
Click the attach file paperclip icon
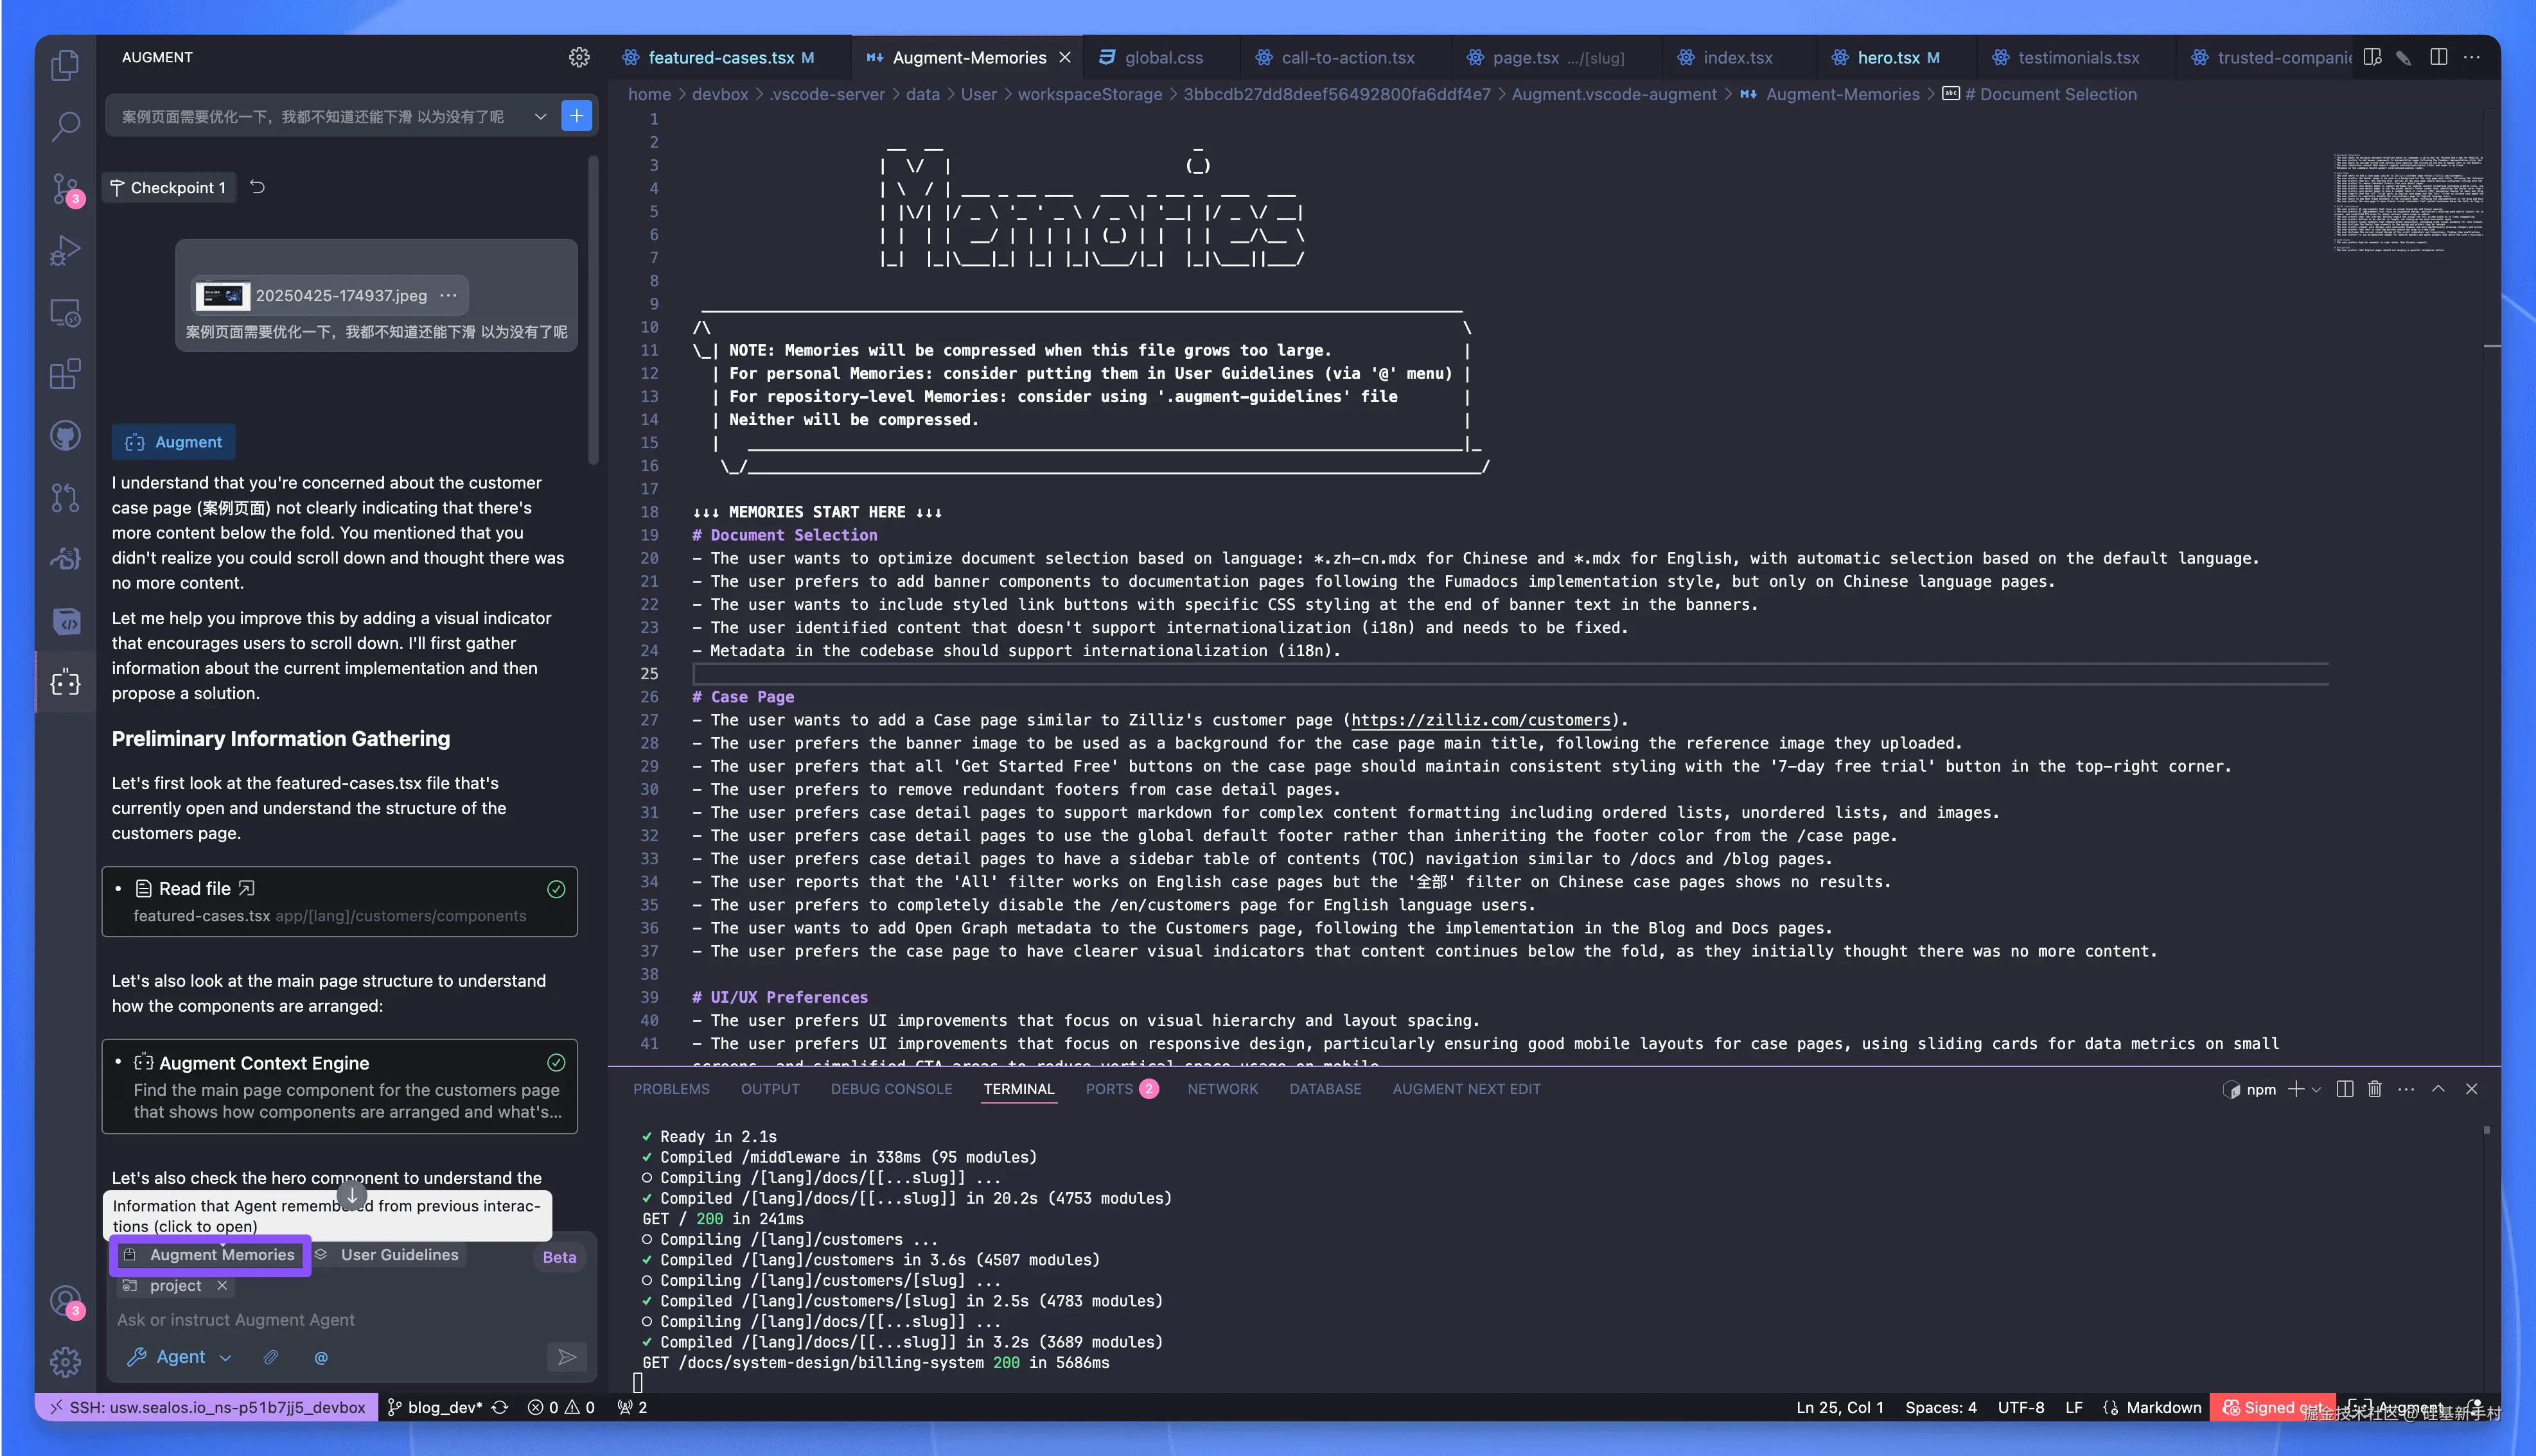(270, 1357)
